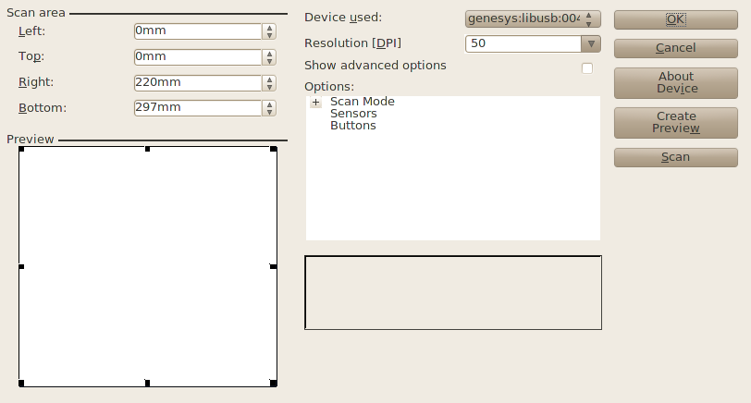
Task: Increase the Bottom value with up arrow
Action: point(270,104)
